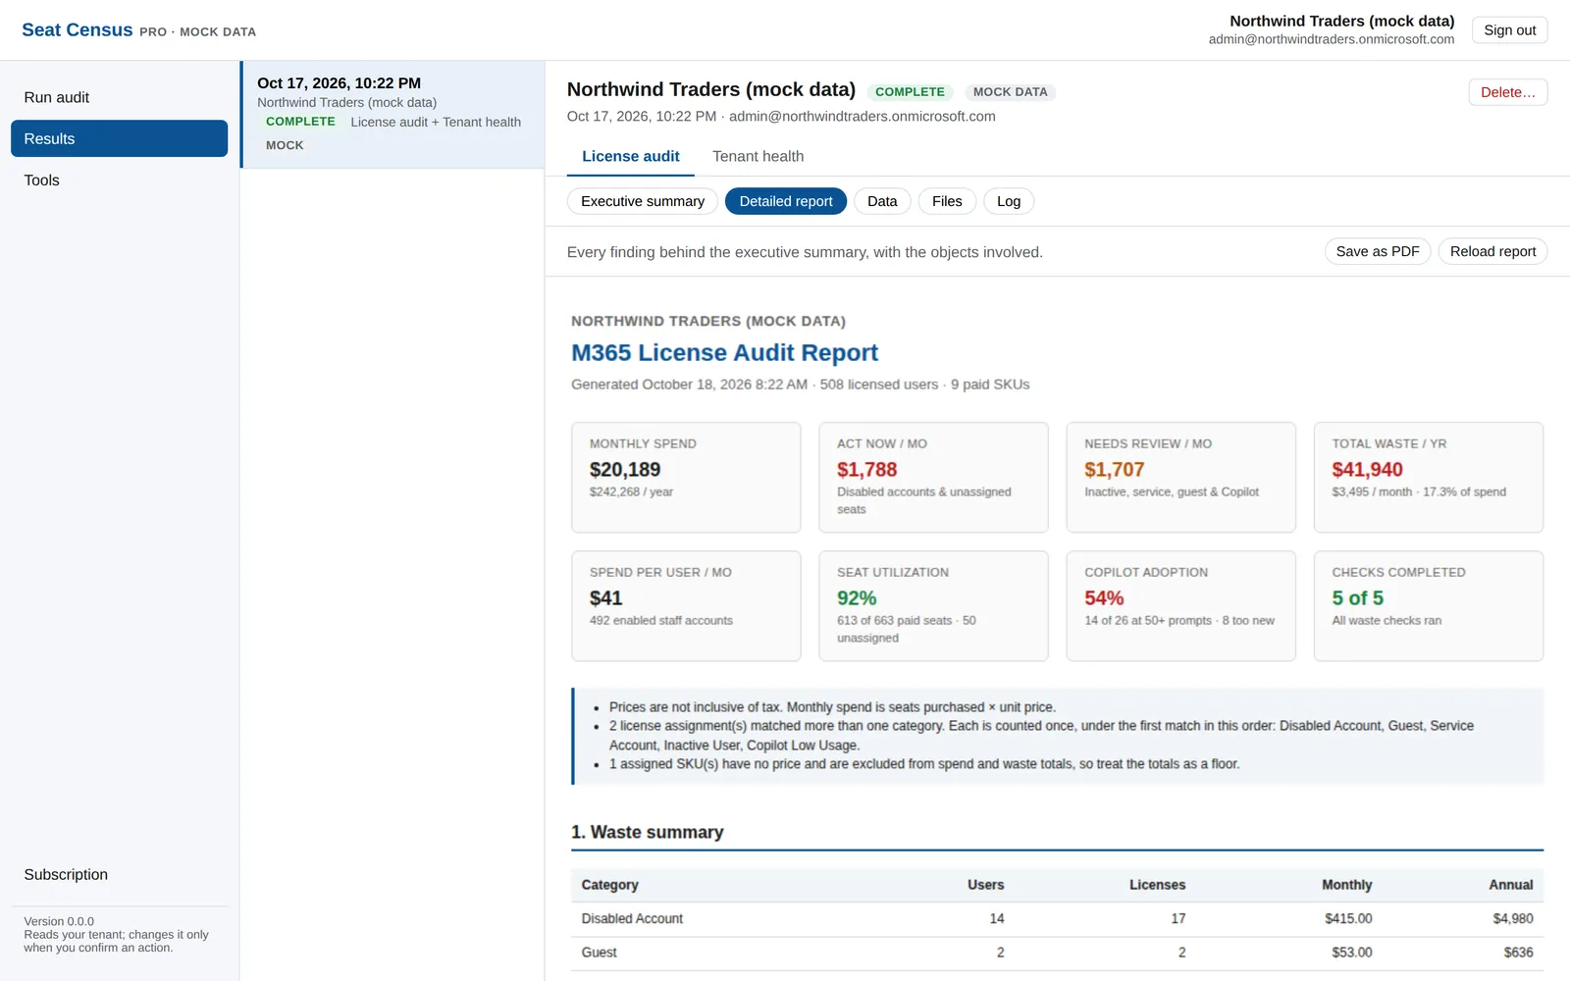Click the $415.00 monthly value
The width and height of the screenshot is (1570, 981).
click(x=1348, y=919)
